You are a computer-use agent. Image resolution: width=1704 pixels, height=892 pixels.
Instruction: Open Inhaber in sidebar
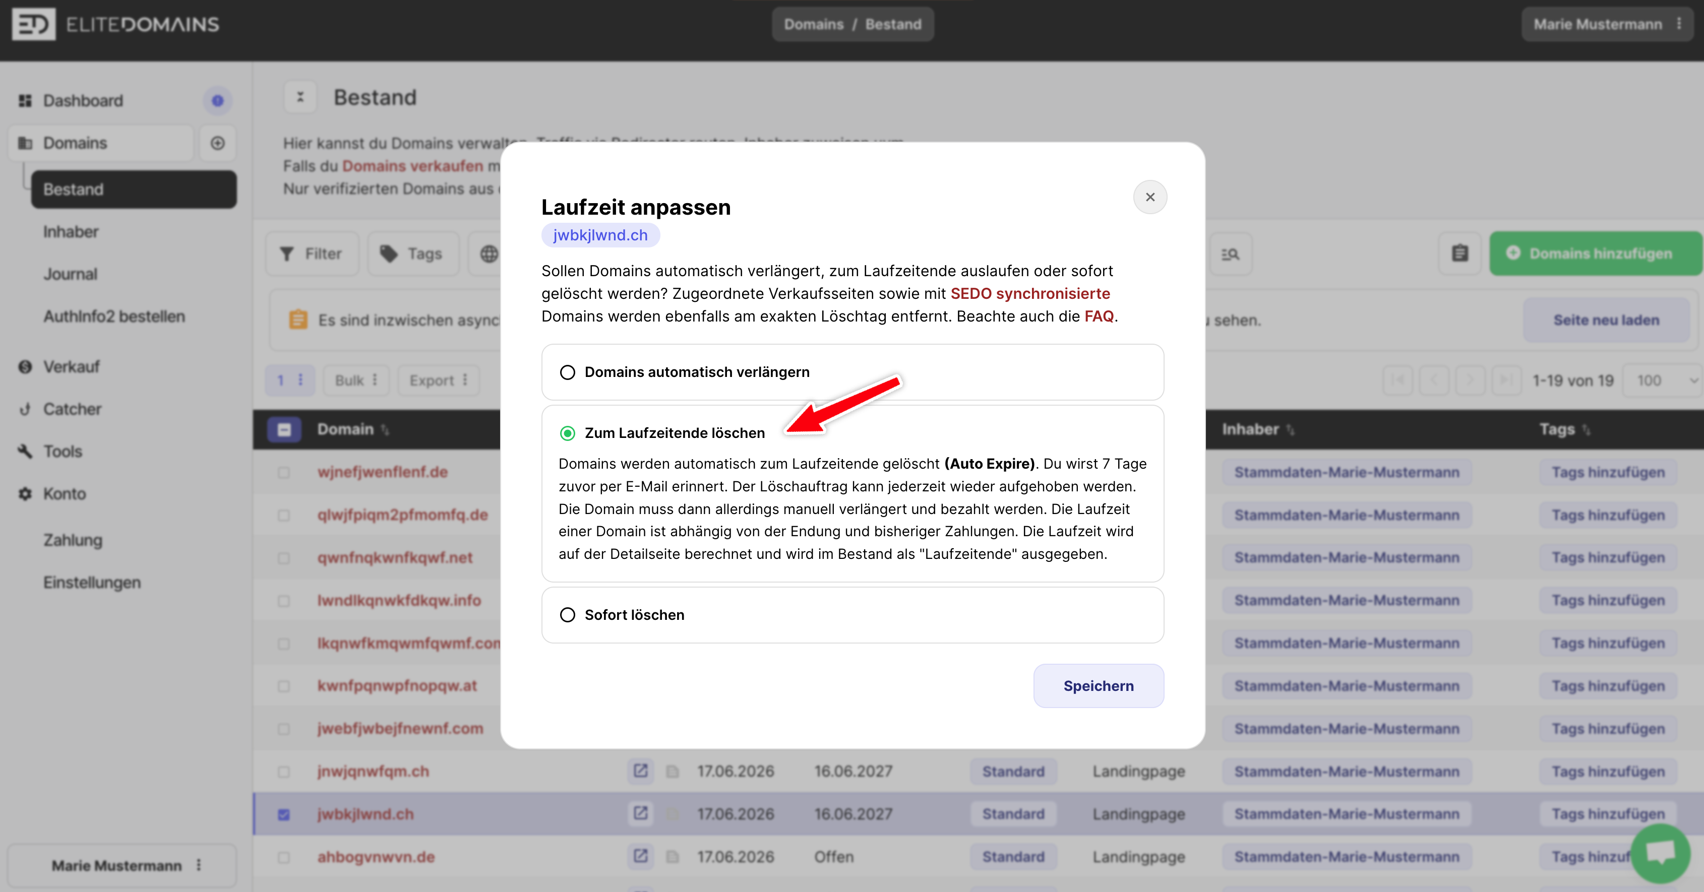71,231
